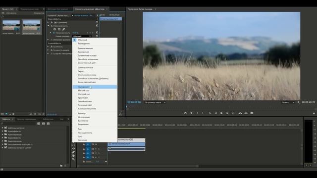Image resolution: width=317 pixels, height=178 pixels.
Task: Toggle lock on the V1 track
Action: [84, 144]
